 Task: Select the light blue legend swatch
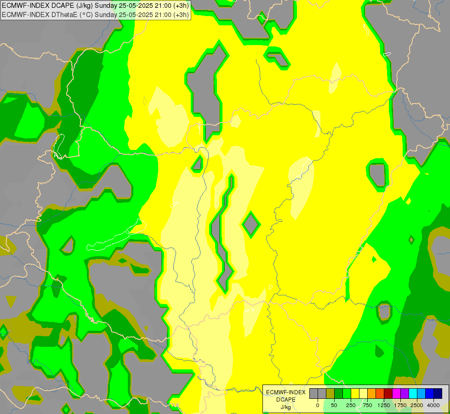click(x=422, y=393)
